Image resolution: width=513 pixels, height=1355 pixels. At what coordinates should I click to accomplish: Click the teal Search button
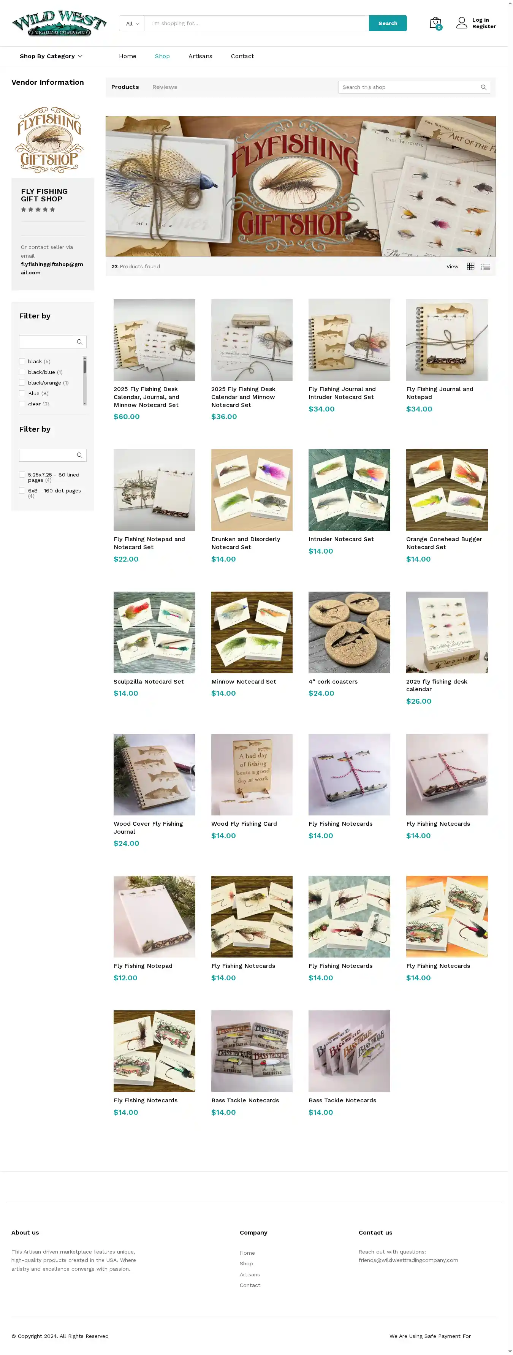point(388,23)
